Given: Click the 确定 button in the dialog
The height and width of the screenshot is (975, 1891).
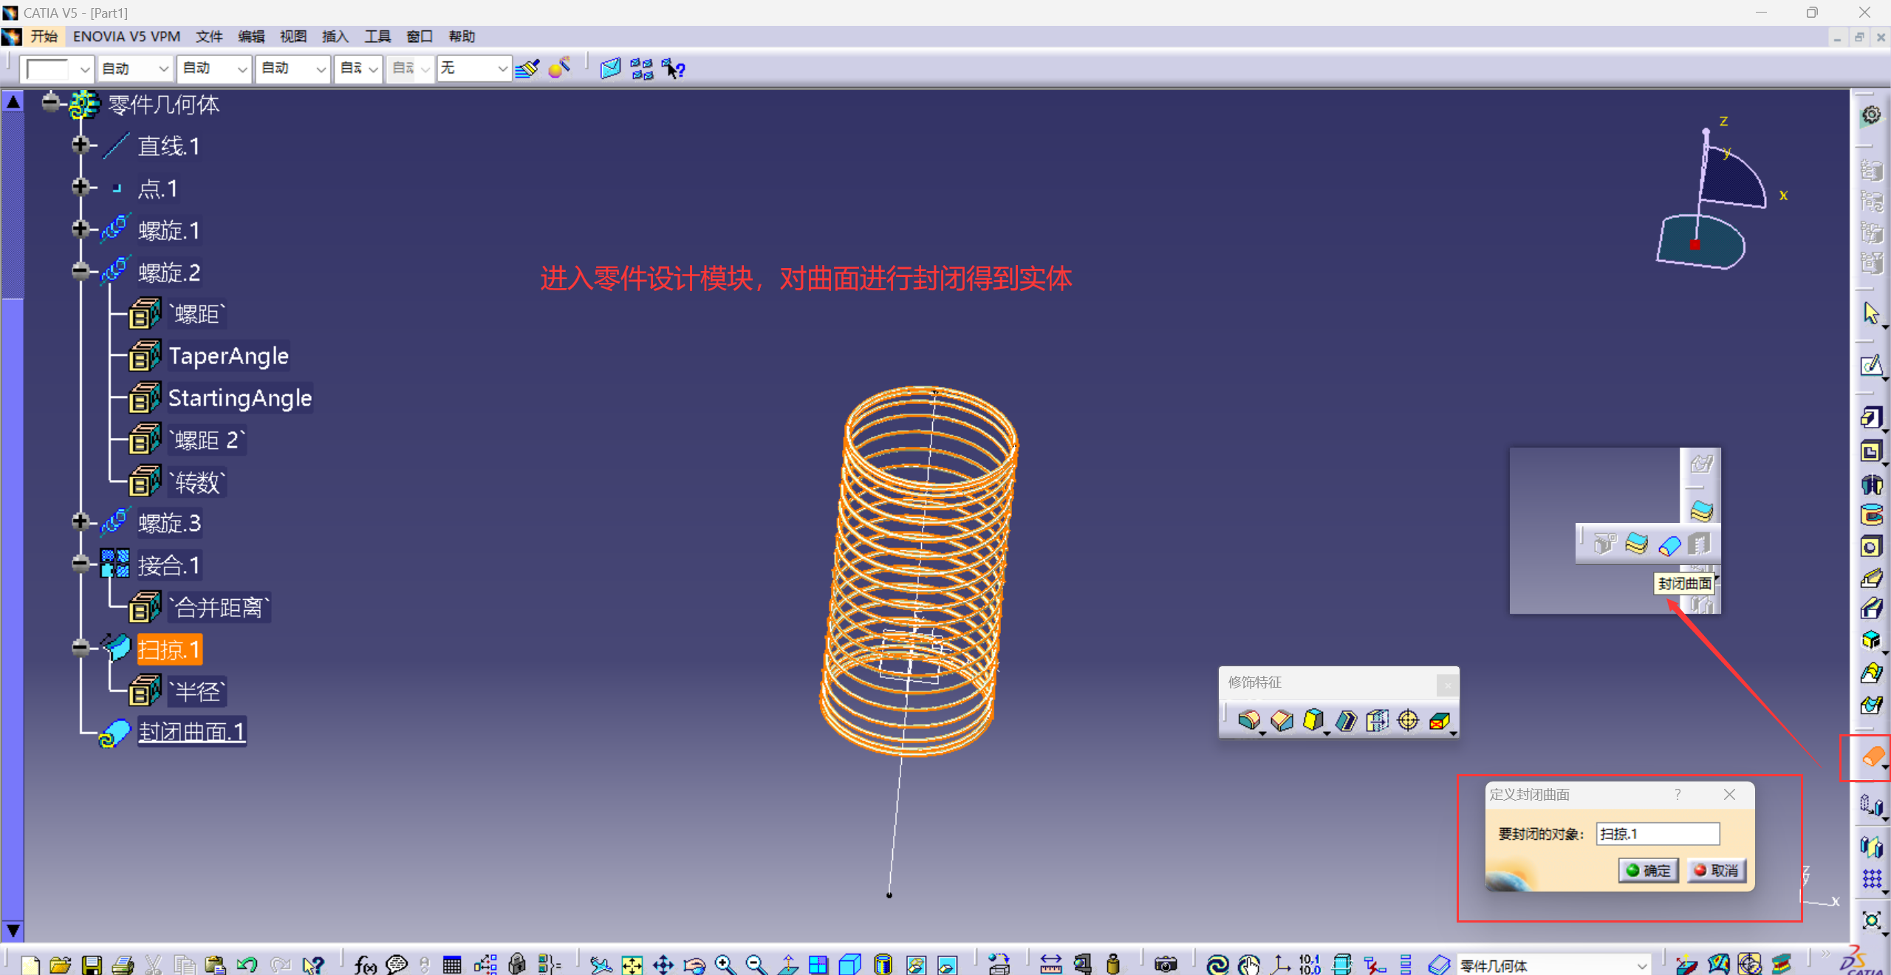Looking at the screenshot, I should pyautogui.click(x=1649, y=870).
